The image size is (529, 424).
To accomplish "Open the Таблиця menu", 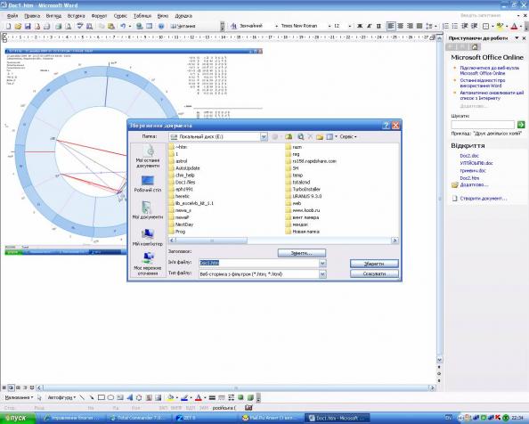I will [x=142, y=16].
